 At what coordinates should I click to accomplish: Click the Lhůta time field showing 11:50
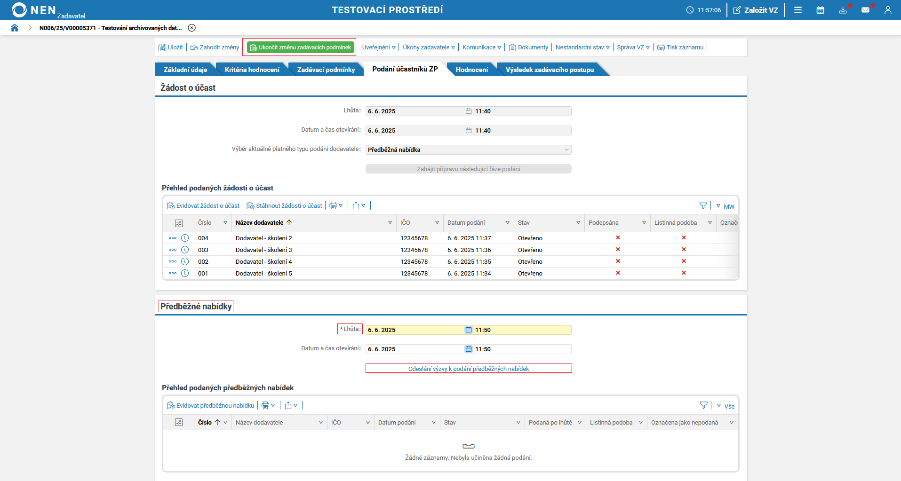521,330
